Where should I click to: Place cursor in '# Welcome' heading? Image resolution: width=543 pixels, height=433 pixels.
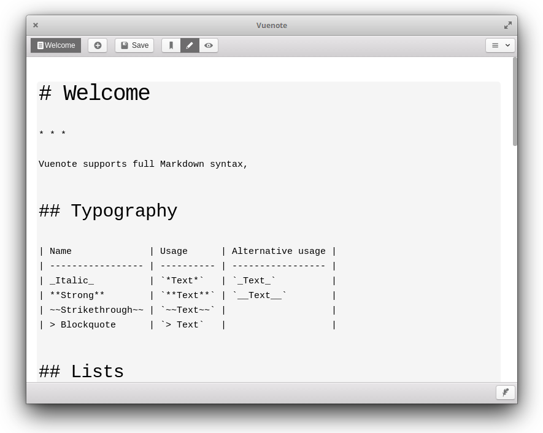pos(94,93)
